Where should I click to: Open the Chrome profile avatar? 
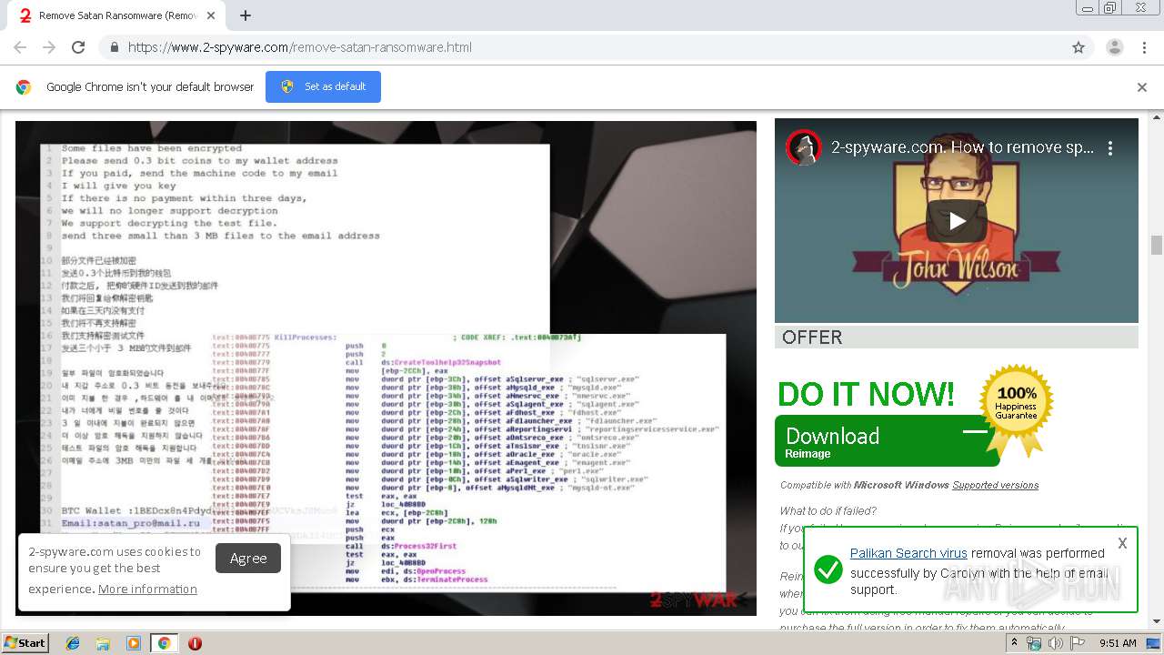pyautogui.click(x=1114, y=47)
